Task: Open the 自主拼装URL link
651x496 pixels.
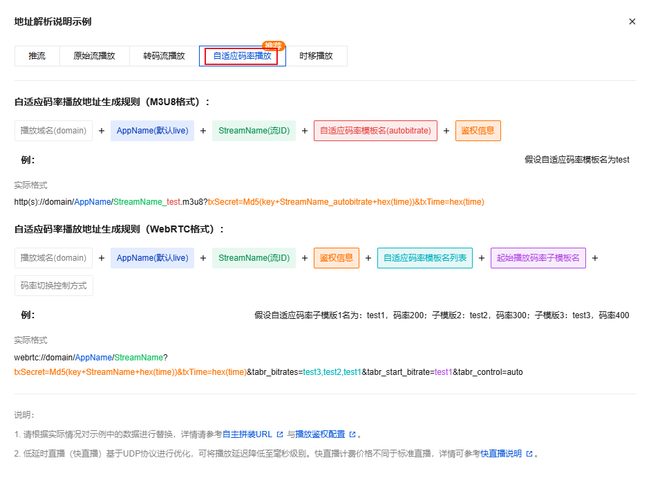Action: point(247,434)
